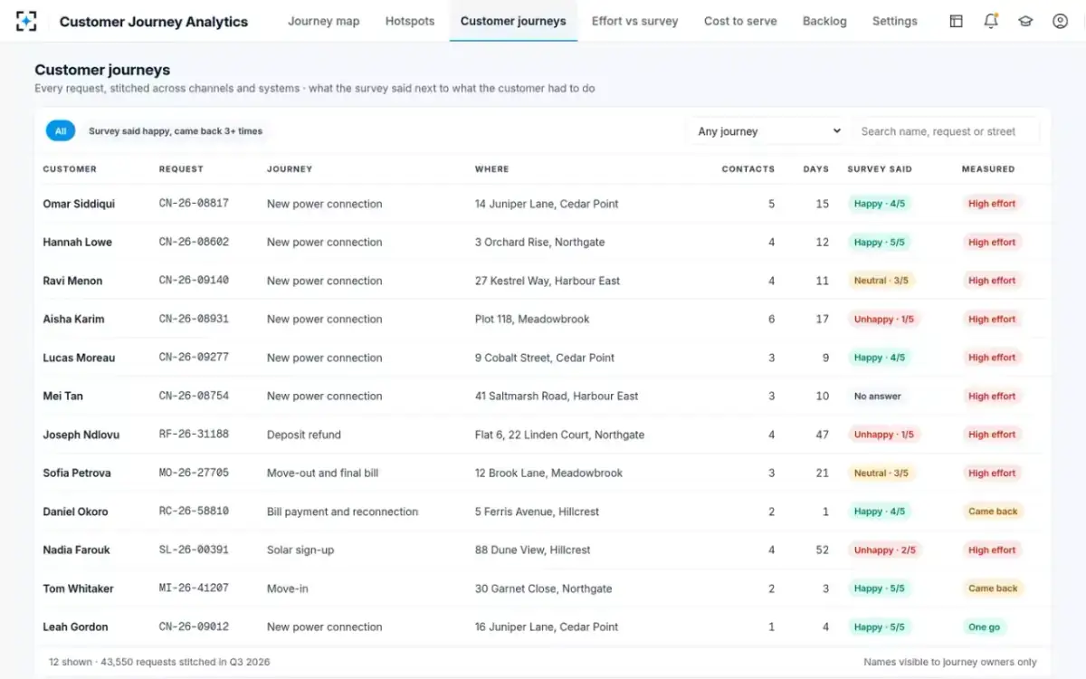Click the address '5 Ferris Avenue, Hillcrest'
This screenshot has width=1086, height=679.
pyautogui.click(x=537, y=512)
